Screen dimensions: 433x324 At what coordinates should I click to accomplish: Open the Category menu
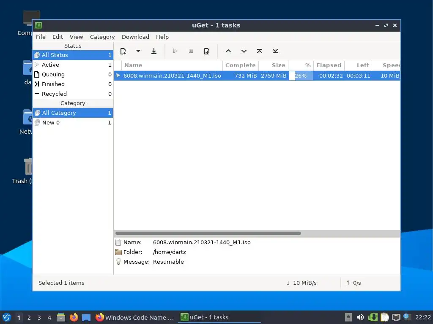pyautogui.click(x=102, y=37)
